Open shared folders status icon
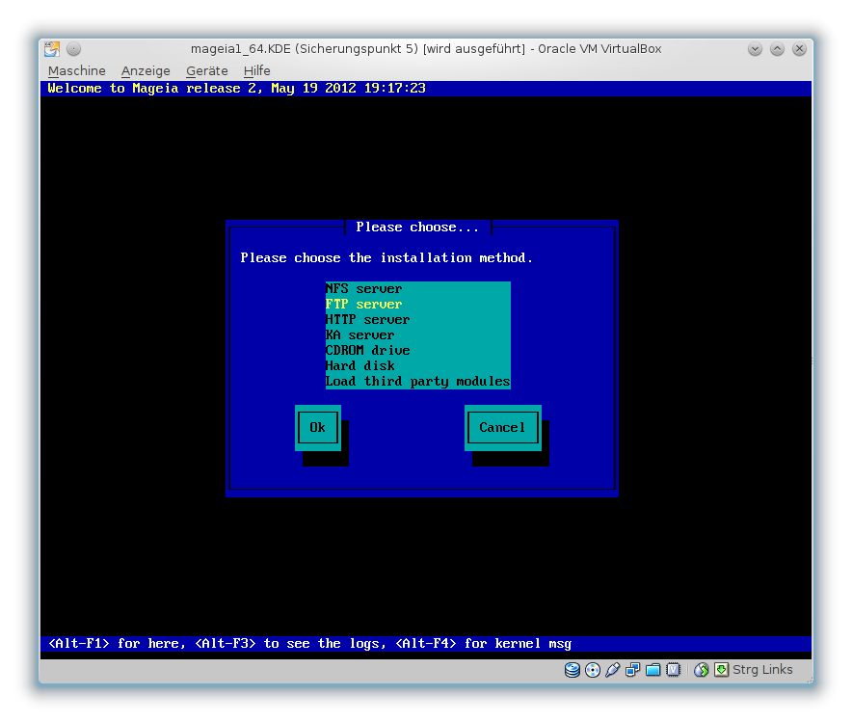Viewport: 852px width, 722px height. [x=653, y=670]
